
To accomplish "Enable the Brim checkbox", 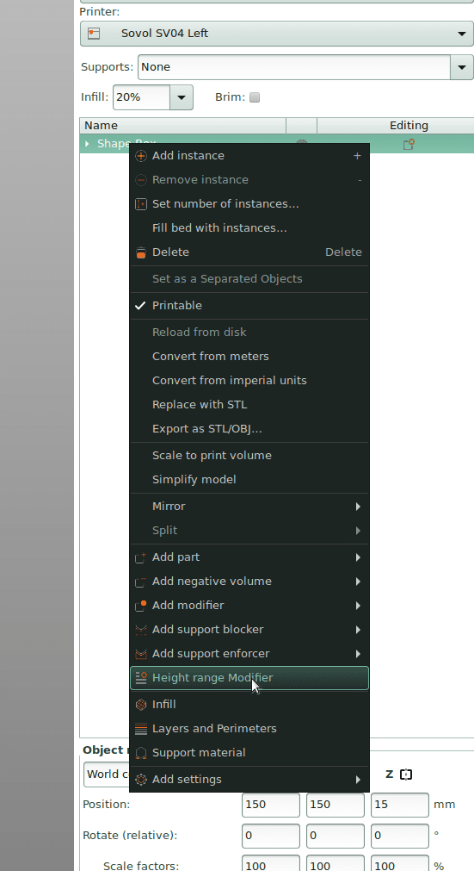I will [255, 97].
